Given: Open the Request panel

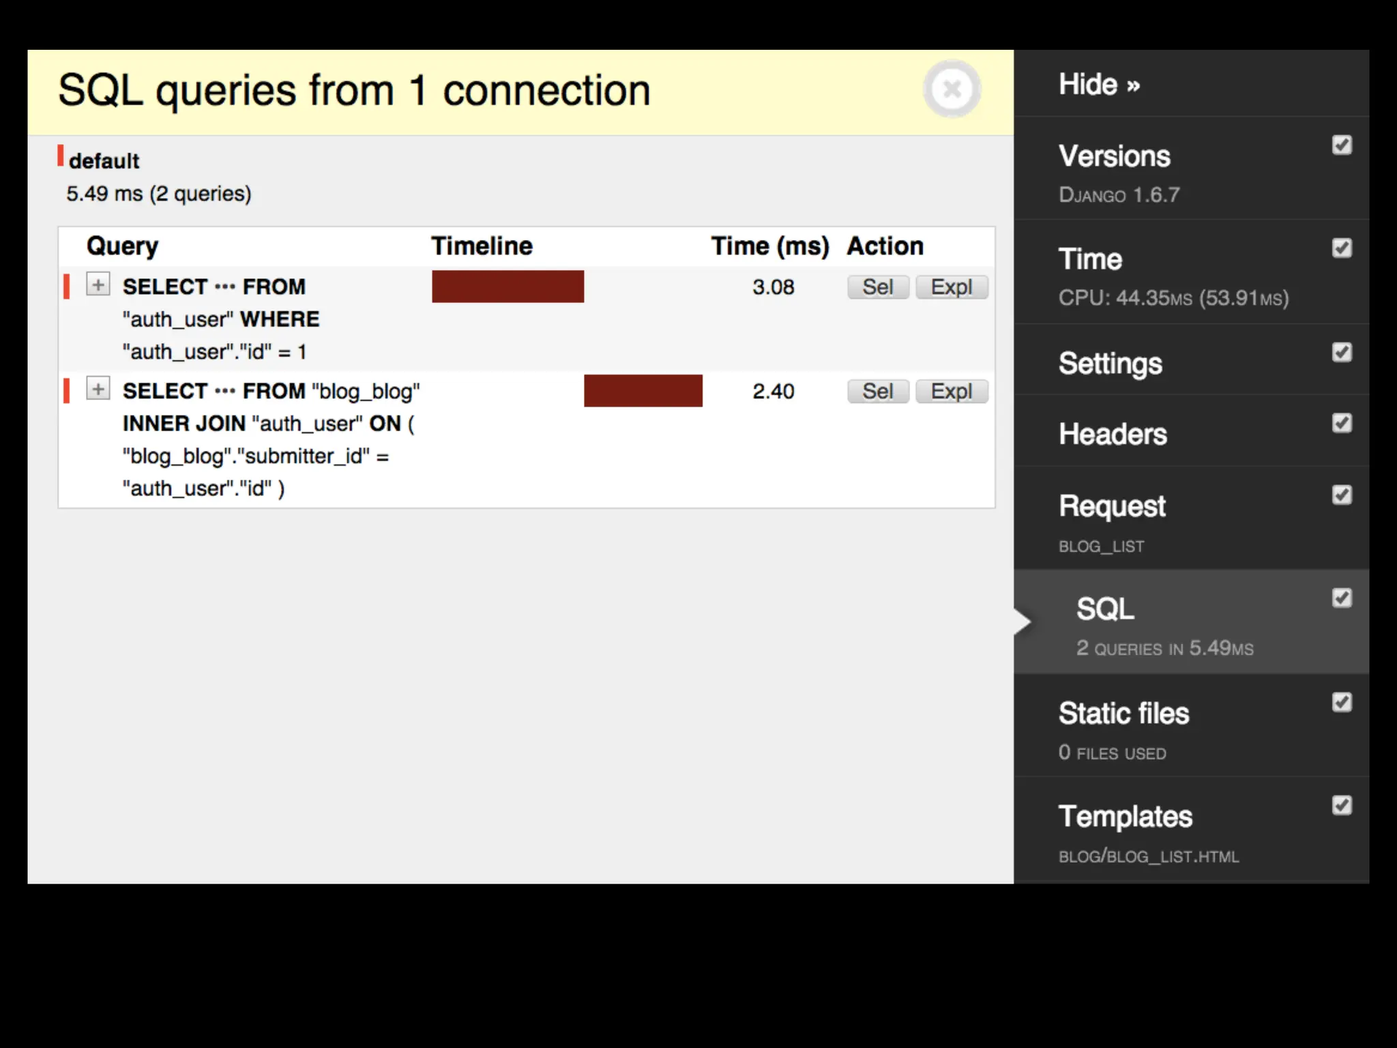Looking at the screenshot, I should pos(1112,506).
